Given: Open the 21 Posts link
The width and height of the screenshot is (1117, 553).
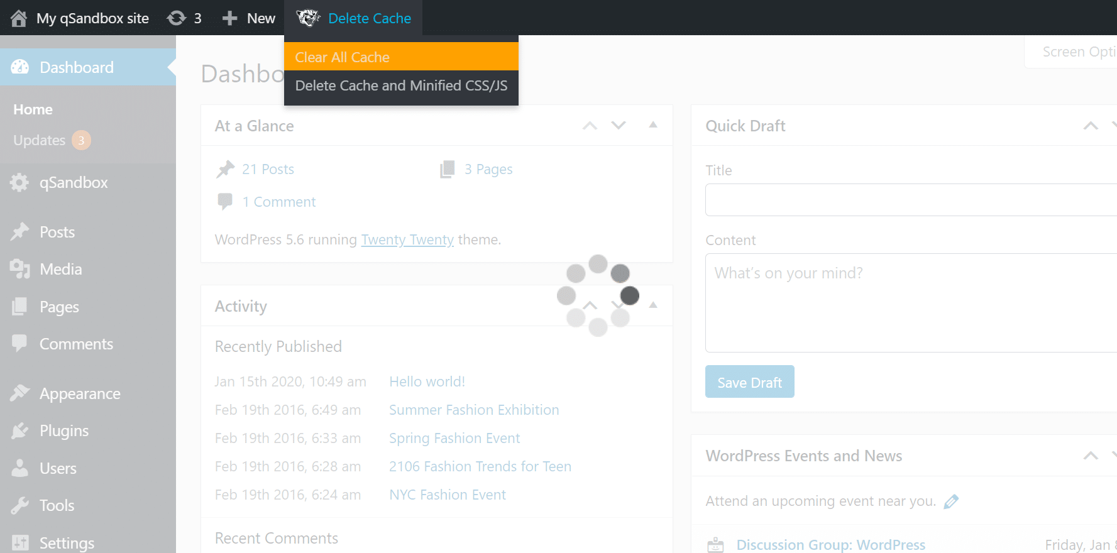Looking at the screenshot, I should (x=268, y=169).
